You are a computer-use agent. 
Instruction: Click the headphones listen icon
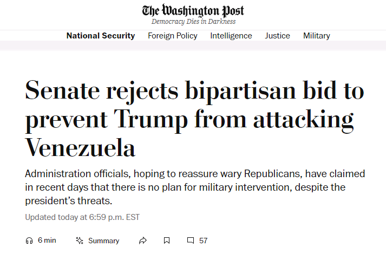click(x=29, y=241)
